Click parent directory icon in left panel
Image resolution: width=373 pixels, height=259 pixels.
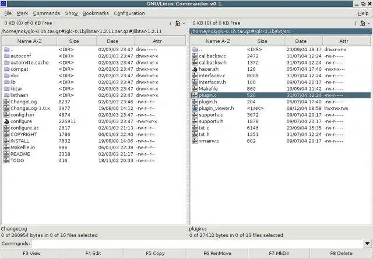tap(6, 49)
